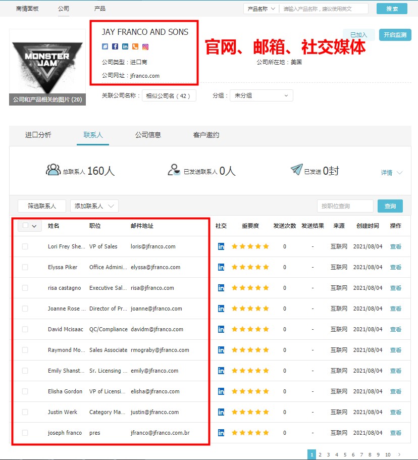Expand the 添加联系人 dropdown
The height and width of the screenshot is (460, 418).
(x=94, y=206)
